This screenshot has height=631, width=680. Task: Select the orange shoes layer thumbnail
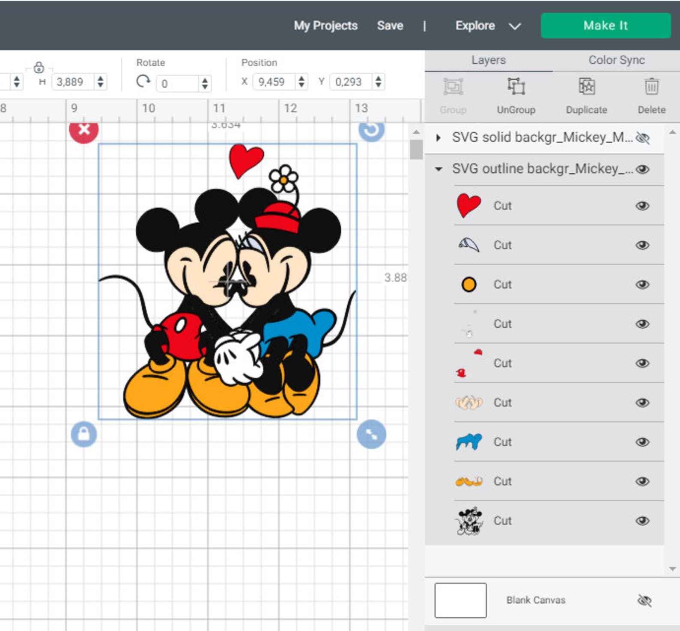click(x=469, y=482)
